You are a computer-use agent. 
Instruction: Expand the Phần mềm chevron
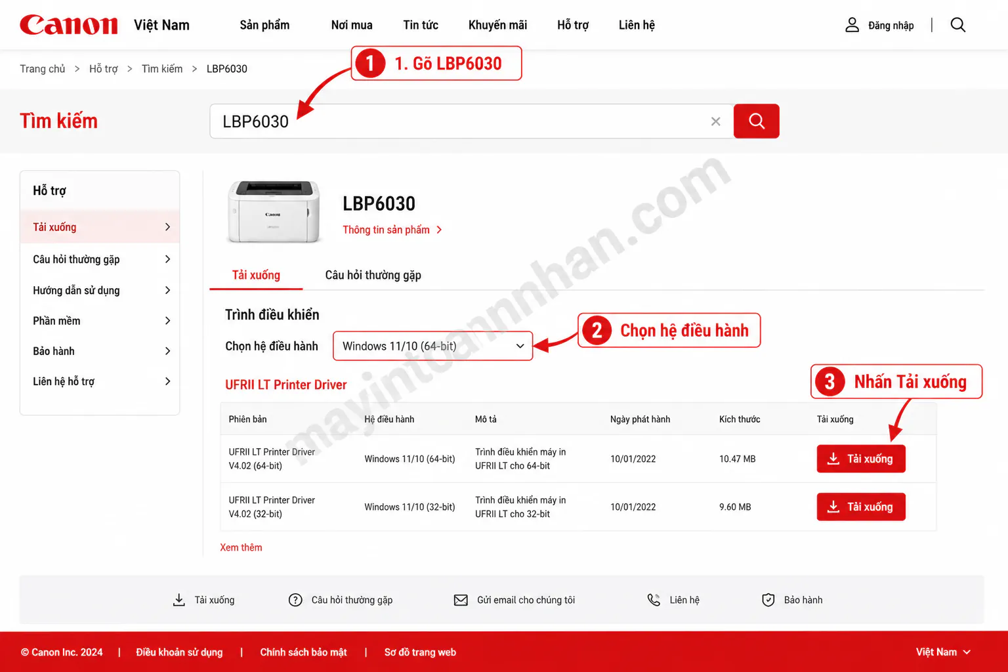[167, 321]
